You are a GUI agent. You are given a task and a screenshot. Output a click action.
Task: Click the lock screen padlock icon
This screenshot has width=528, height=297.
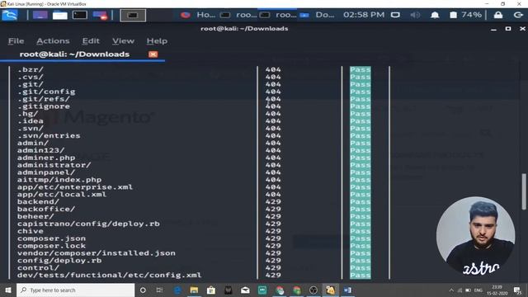tap(498, 15)
